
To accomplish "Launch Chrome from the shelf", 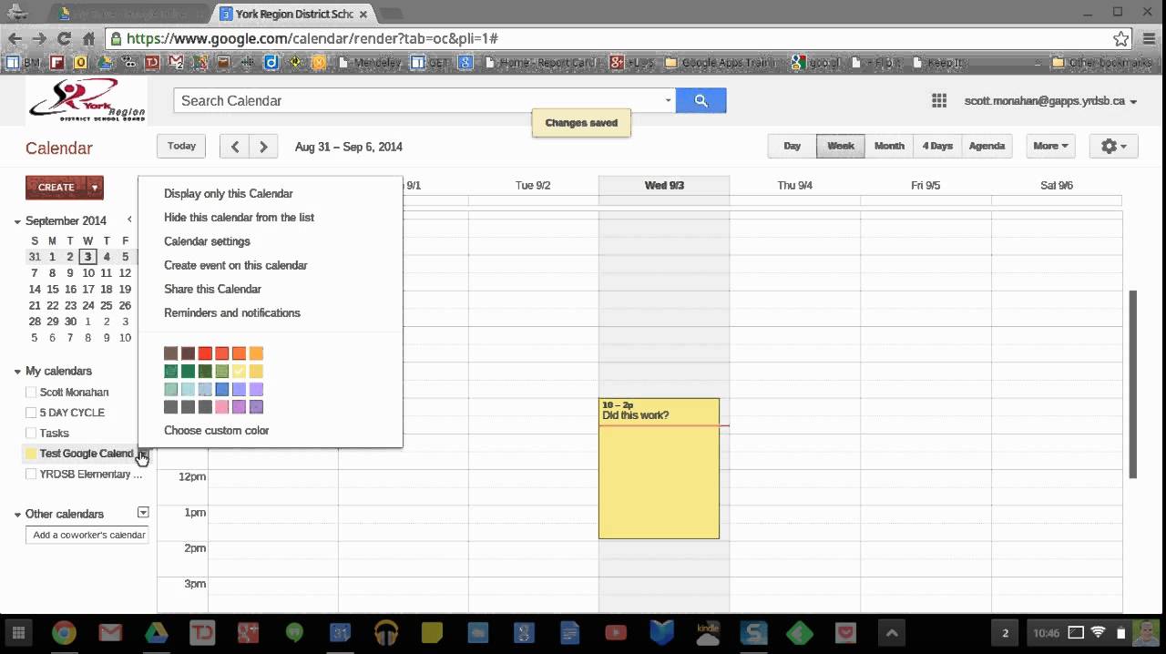I will click(x=64, y=633).
